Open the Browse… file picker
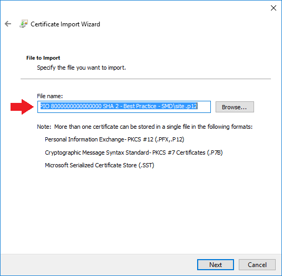 (235, 107)
